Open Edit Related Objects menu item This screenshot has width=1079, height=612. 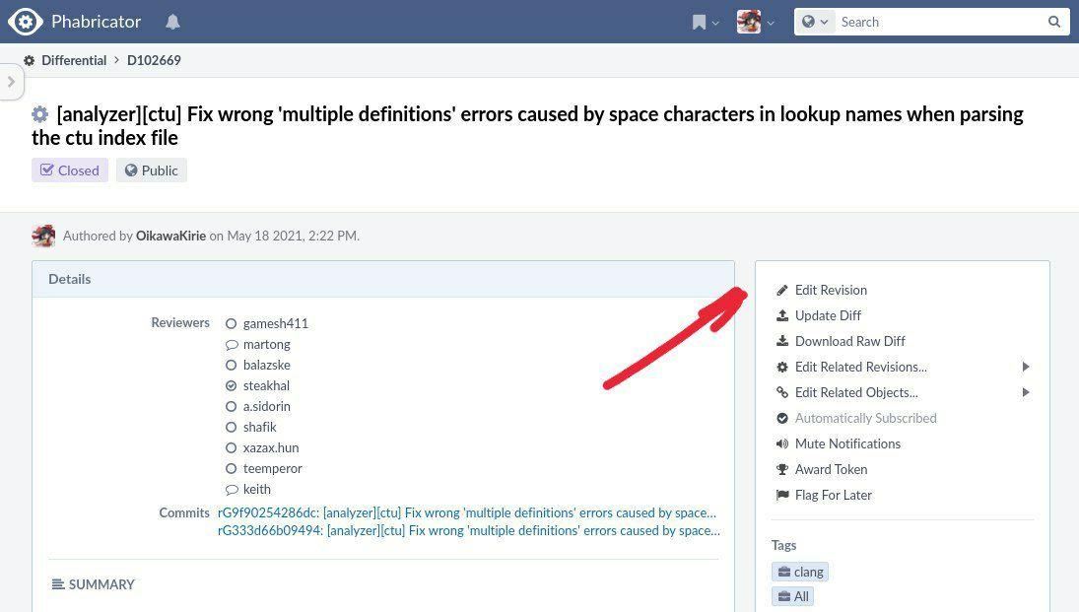tap(856, 392)
